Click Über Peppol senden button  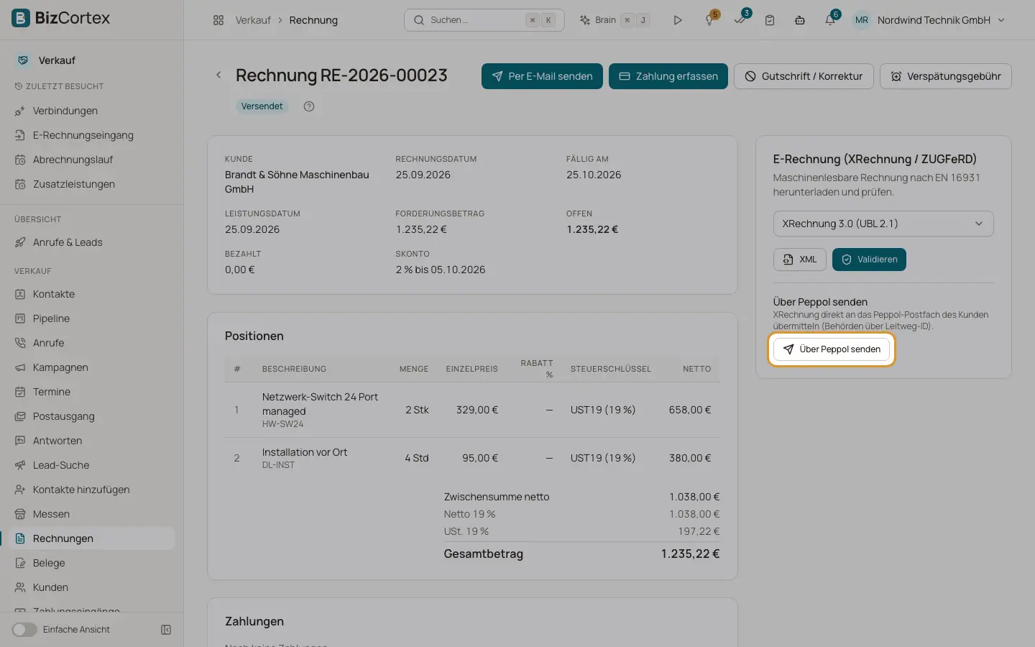(x=832, y=349)
